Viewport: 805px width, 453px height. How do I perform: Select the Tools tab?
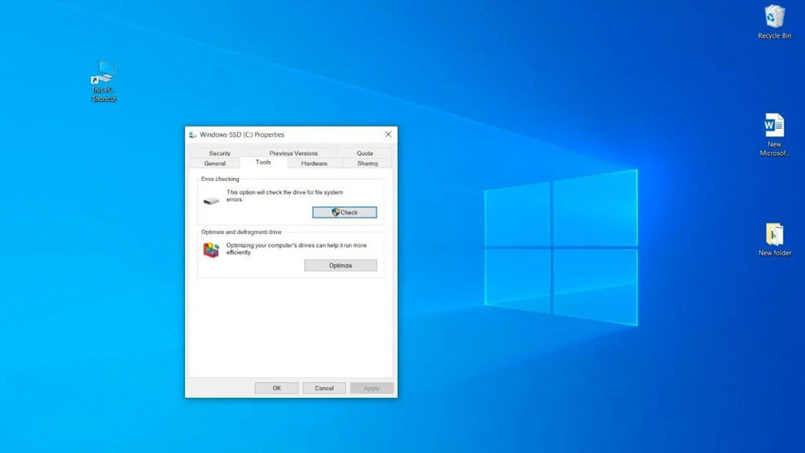coord(263,162)
